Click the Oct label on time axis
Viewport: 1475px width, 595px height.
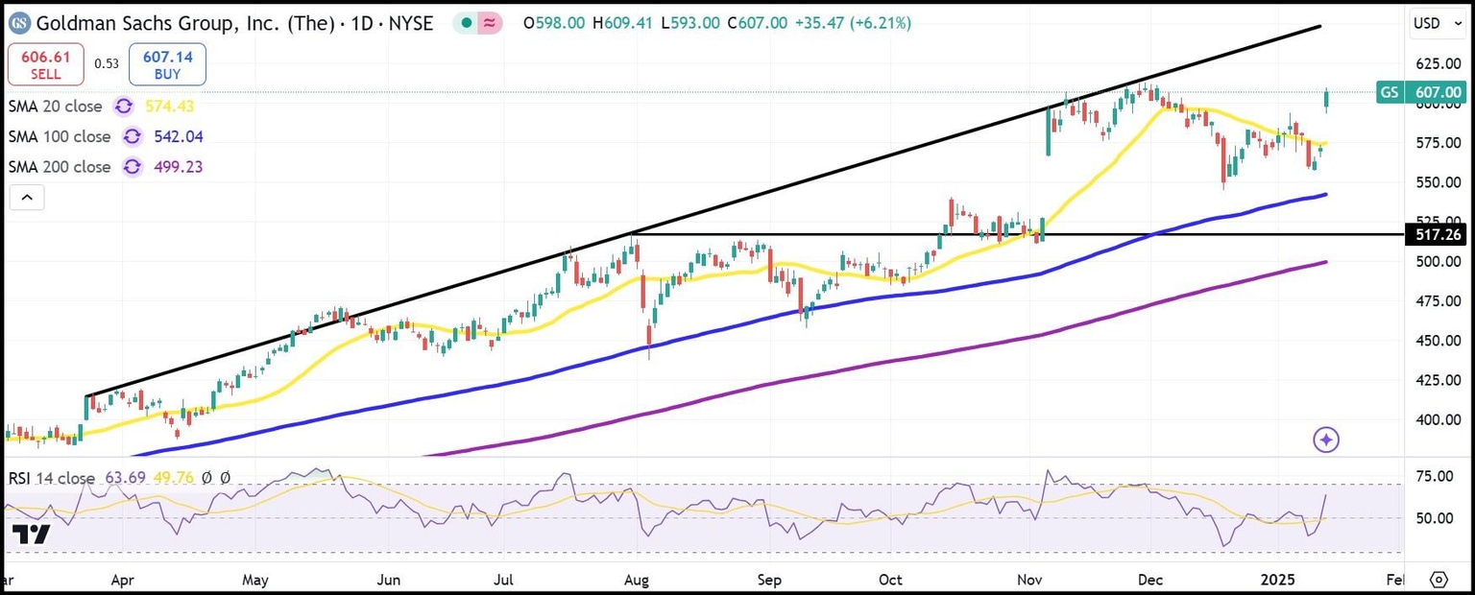pos(891,581)
